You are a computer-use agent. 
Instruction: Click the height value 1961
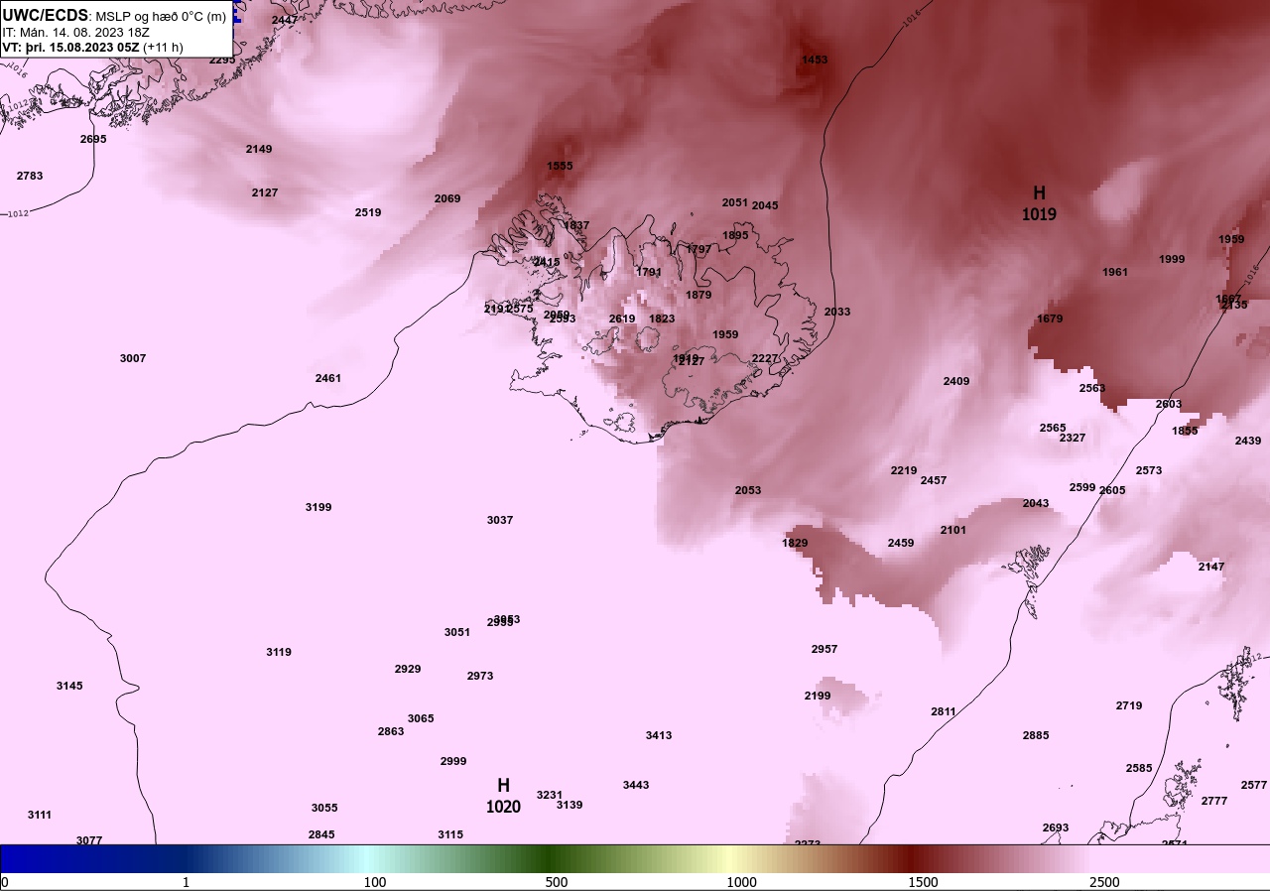tap(1115, 272)
